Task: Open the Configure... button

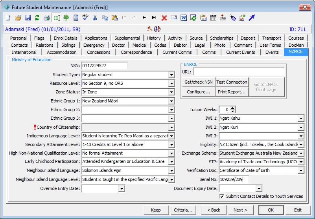Action: tap(198, 92)
